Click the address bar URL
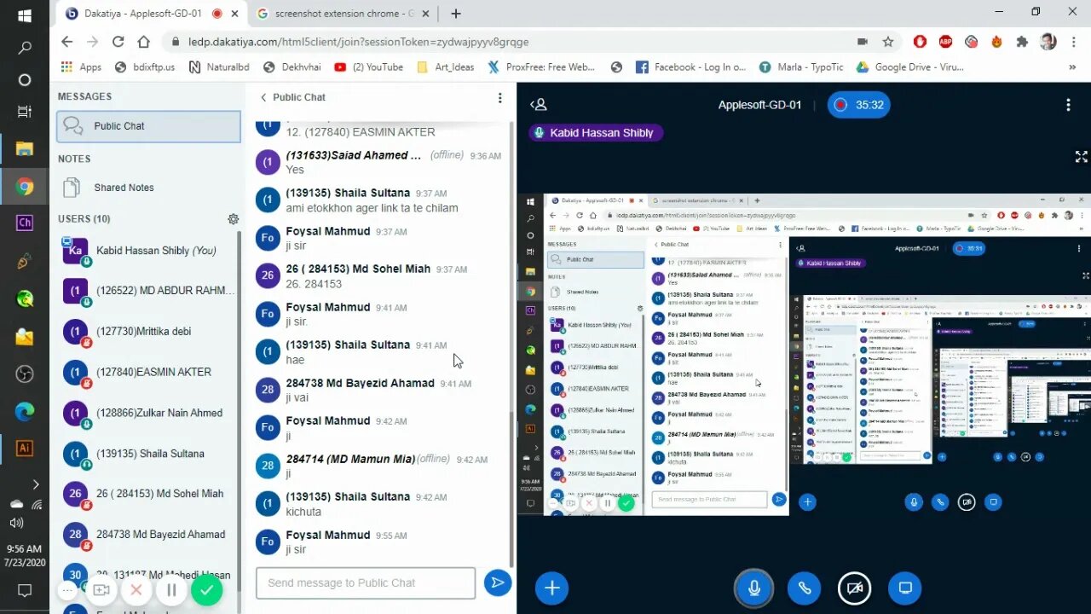Viewport: 1091px width, 614px height. point(358,42)
